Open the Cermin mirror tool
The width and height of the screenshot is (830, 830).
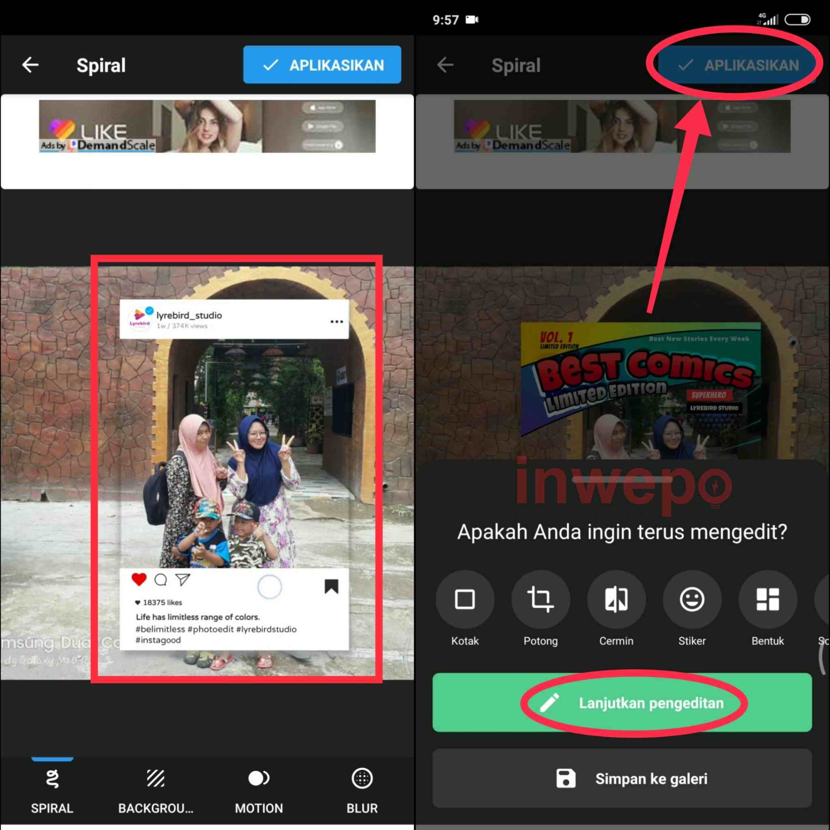pyautogui.click(x=616, y=599)
